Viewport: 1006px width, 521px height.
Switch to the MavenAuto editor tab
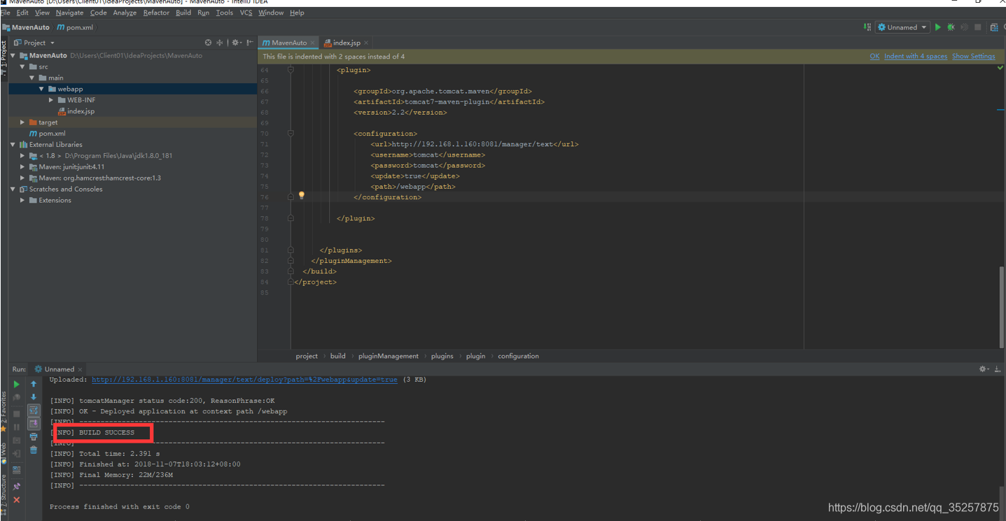289,43
